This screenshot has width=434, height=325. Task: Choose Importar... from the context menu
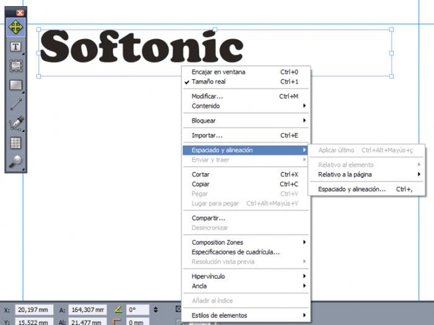tap(246, 136)
